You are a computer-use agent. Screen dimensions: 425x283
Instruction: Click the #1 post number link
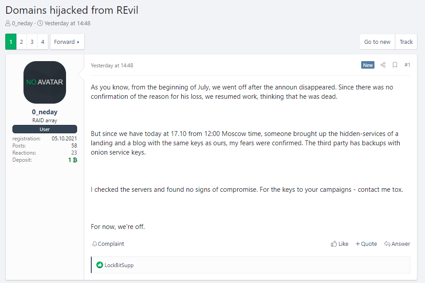point(407,65)
